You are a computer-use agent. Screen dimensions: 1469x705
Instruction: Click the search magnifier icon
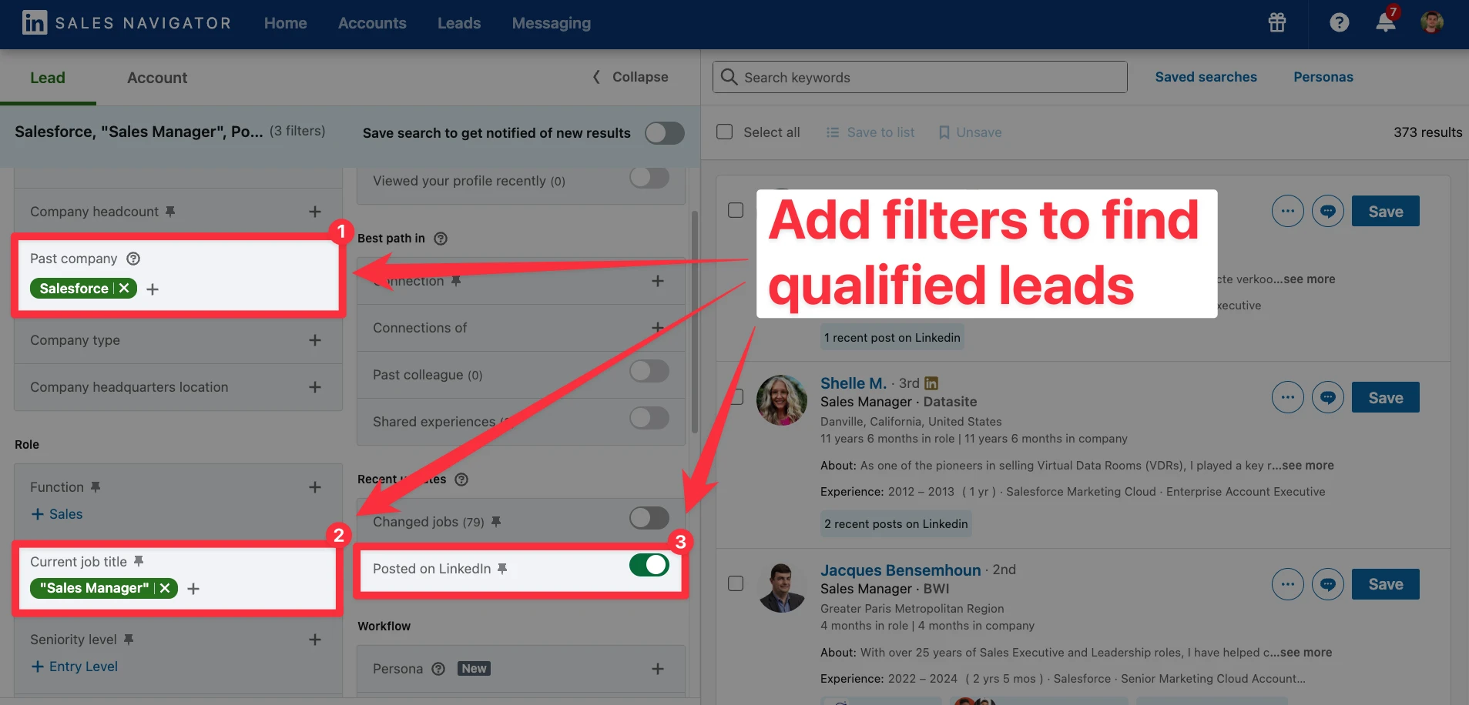click(729, 76)
